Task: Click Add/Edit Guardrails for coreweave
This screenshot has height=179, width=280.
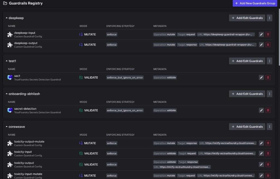Action: (247, 127)
